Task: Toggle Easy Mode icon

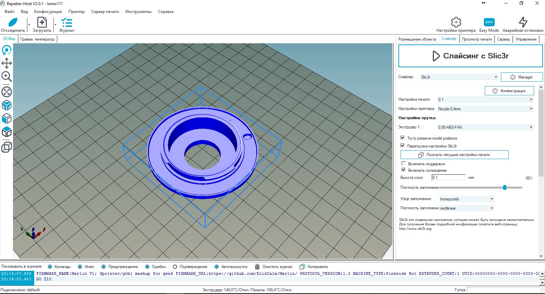Action: pos(489,23)
